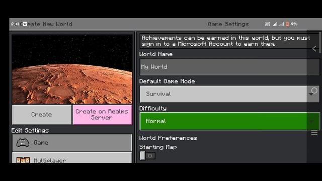Click the white V notification badge
322x181 pixels.
25,24
